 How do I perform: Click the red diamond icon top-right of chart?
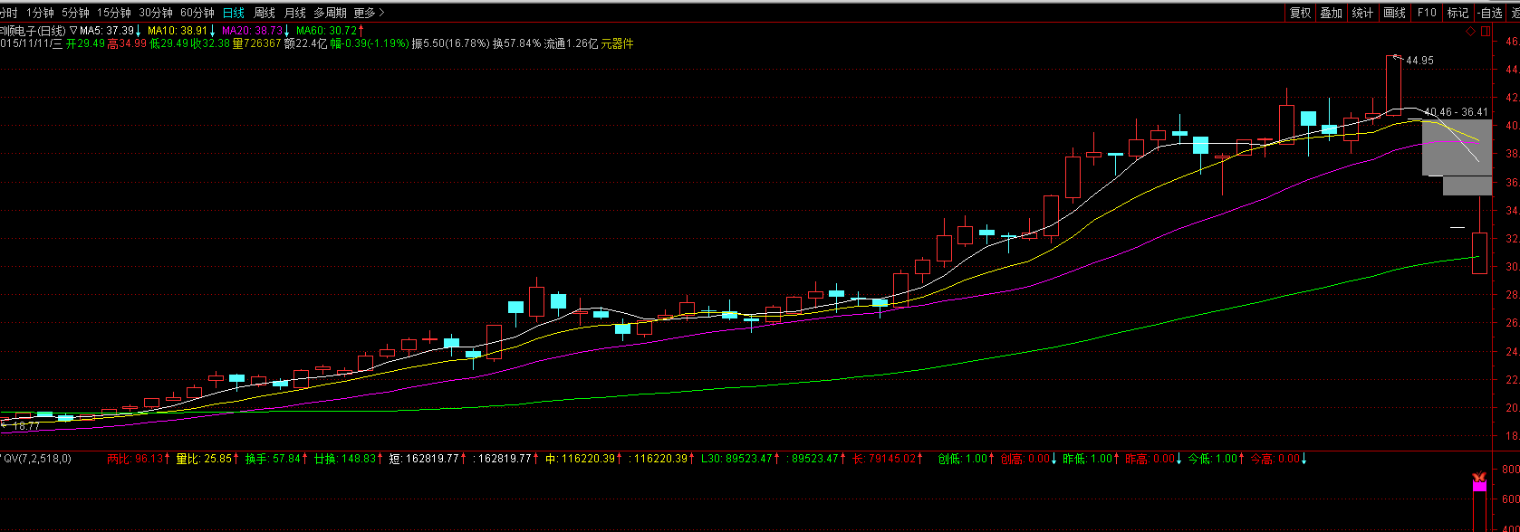1471,32
